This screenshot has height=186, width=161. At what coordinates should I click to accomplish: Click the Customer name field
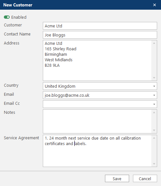pos(100,26)
